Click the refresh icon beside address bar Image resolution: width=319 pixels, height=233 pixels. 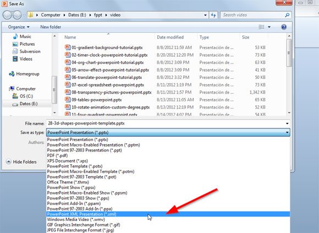(x=213, y=15)
